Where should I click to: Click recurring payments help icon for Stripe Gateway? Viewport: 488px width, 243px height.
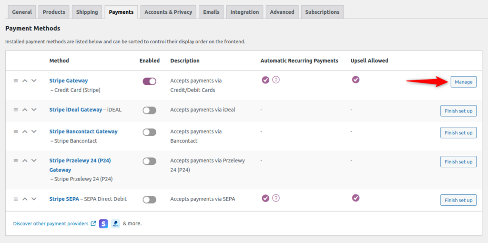click(276, 80)
